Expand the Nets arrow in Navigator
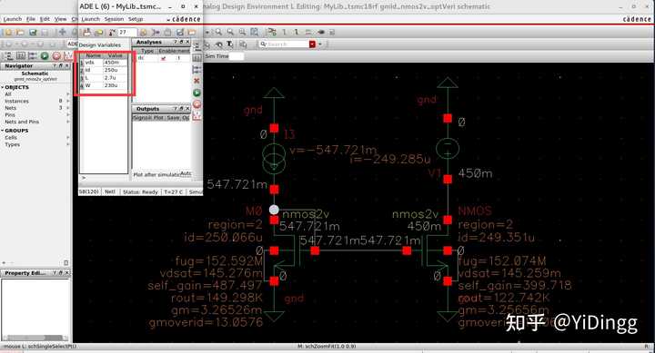655x353 pixels. pyautogui.click(x=67, y=108)
